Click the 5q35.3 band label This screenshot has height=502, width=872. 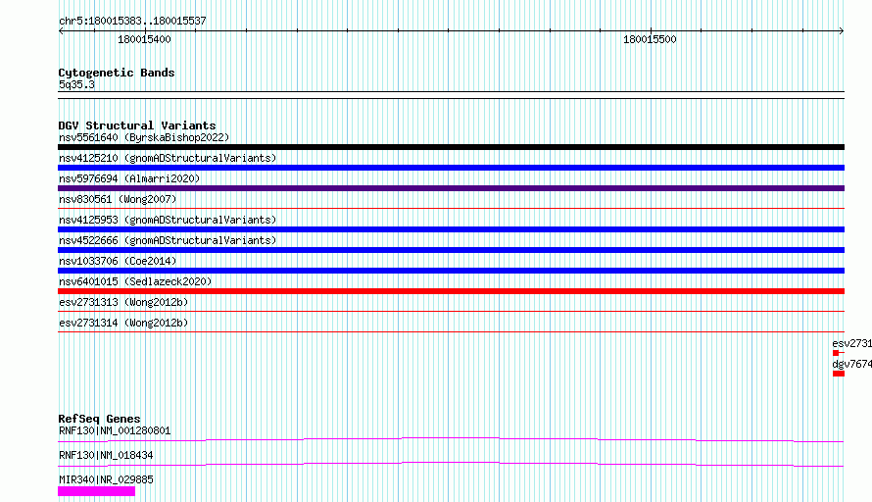click(x=76, y=84)
